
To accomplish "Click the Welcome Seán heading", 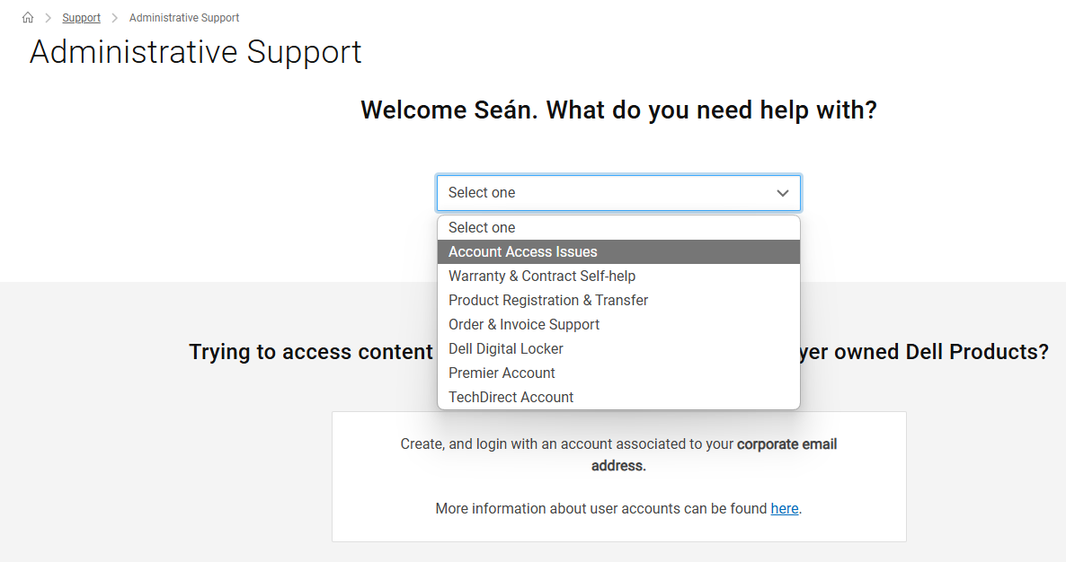I will (x=618, y=110).
